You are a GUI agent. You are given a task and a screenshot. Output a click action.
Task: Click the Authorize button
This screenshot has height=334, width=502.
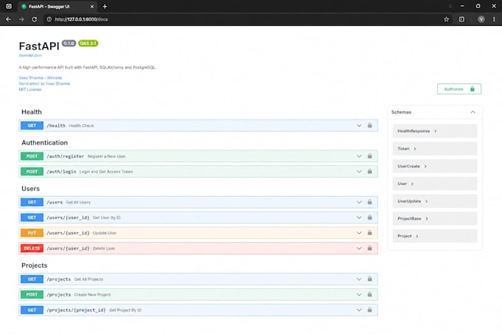[458, 89]
